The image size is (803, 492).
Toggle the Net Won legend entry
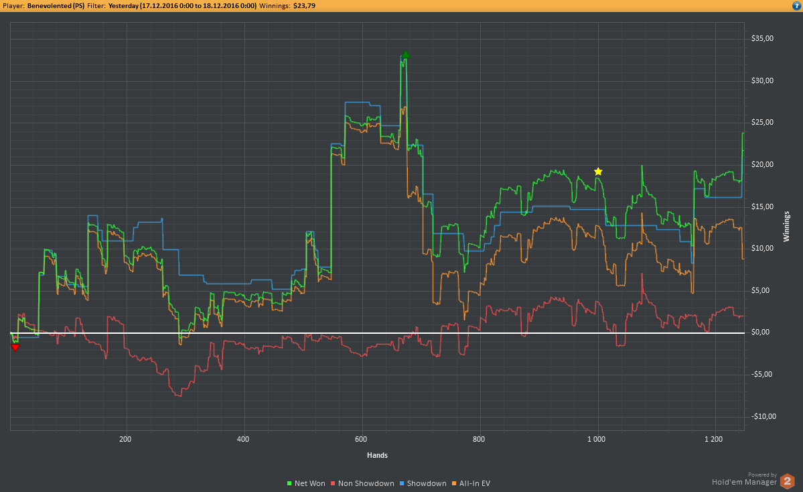tap(306, 483)
